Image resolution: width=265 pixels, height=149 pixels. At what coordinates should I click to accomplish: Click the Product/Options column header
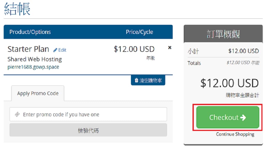click(30, 32)
